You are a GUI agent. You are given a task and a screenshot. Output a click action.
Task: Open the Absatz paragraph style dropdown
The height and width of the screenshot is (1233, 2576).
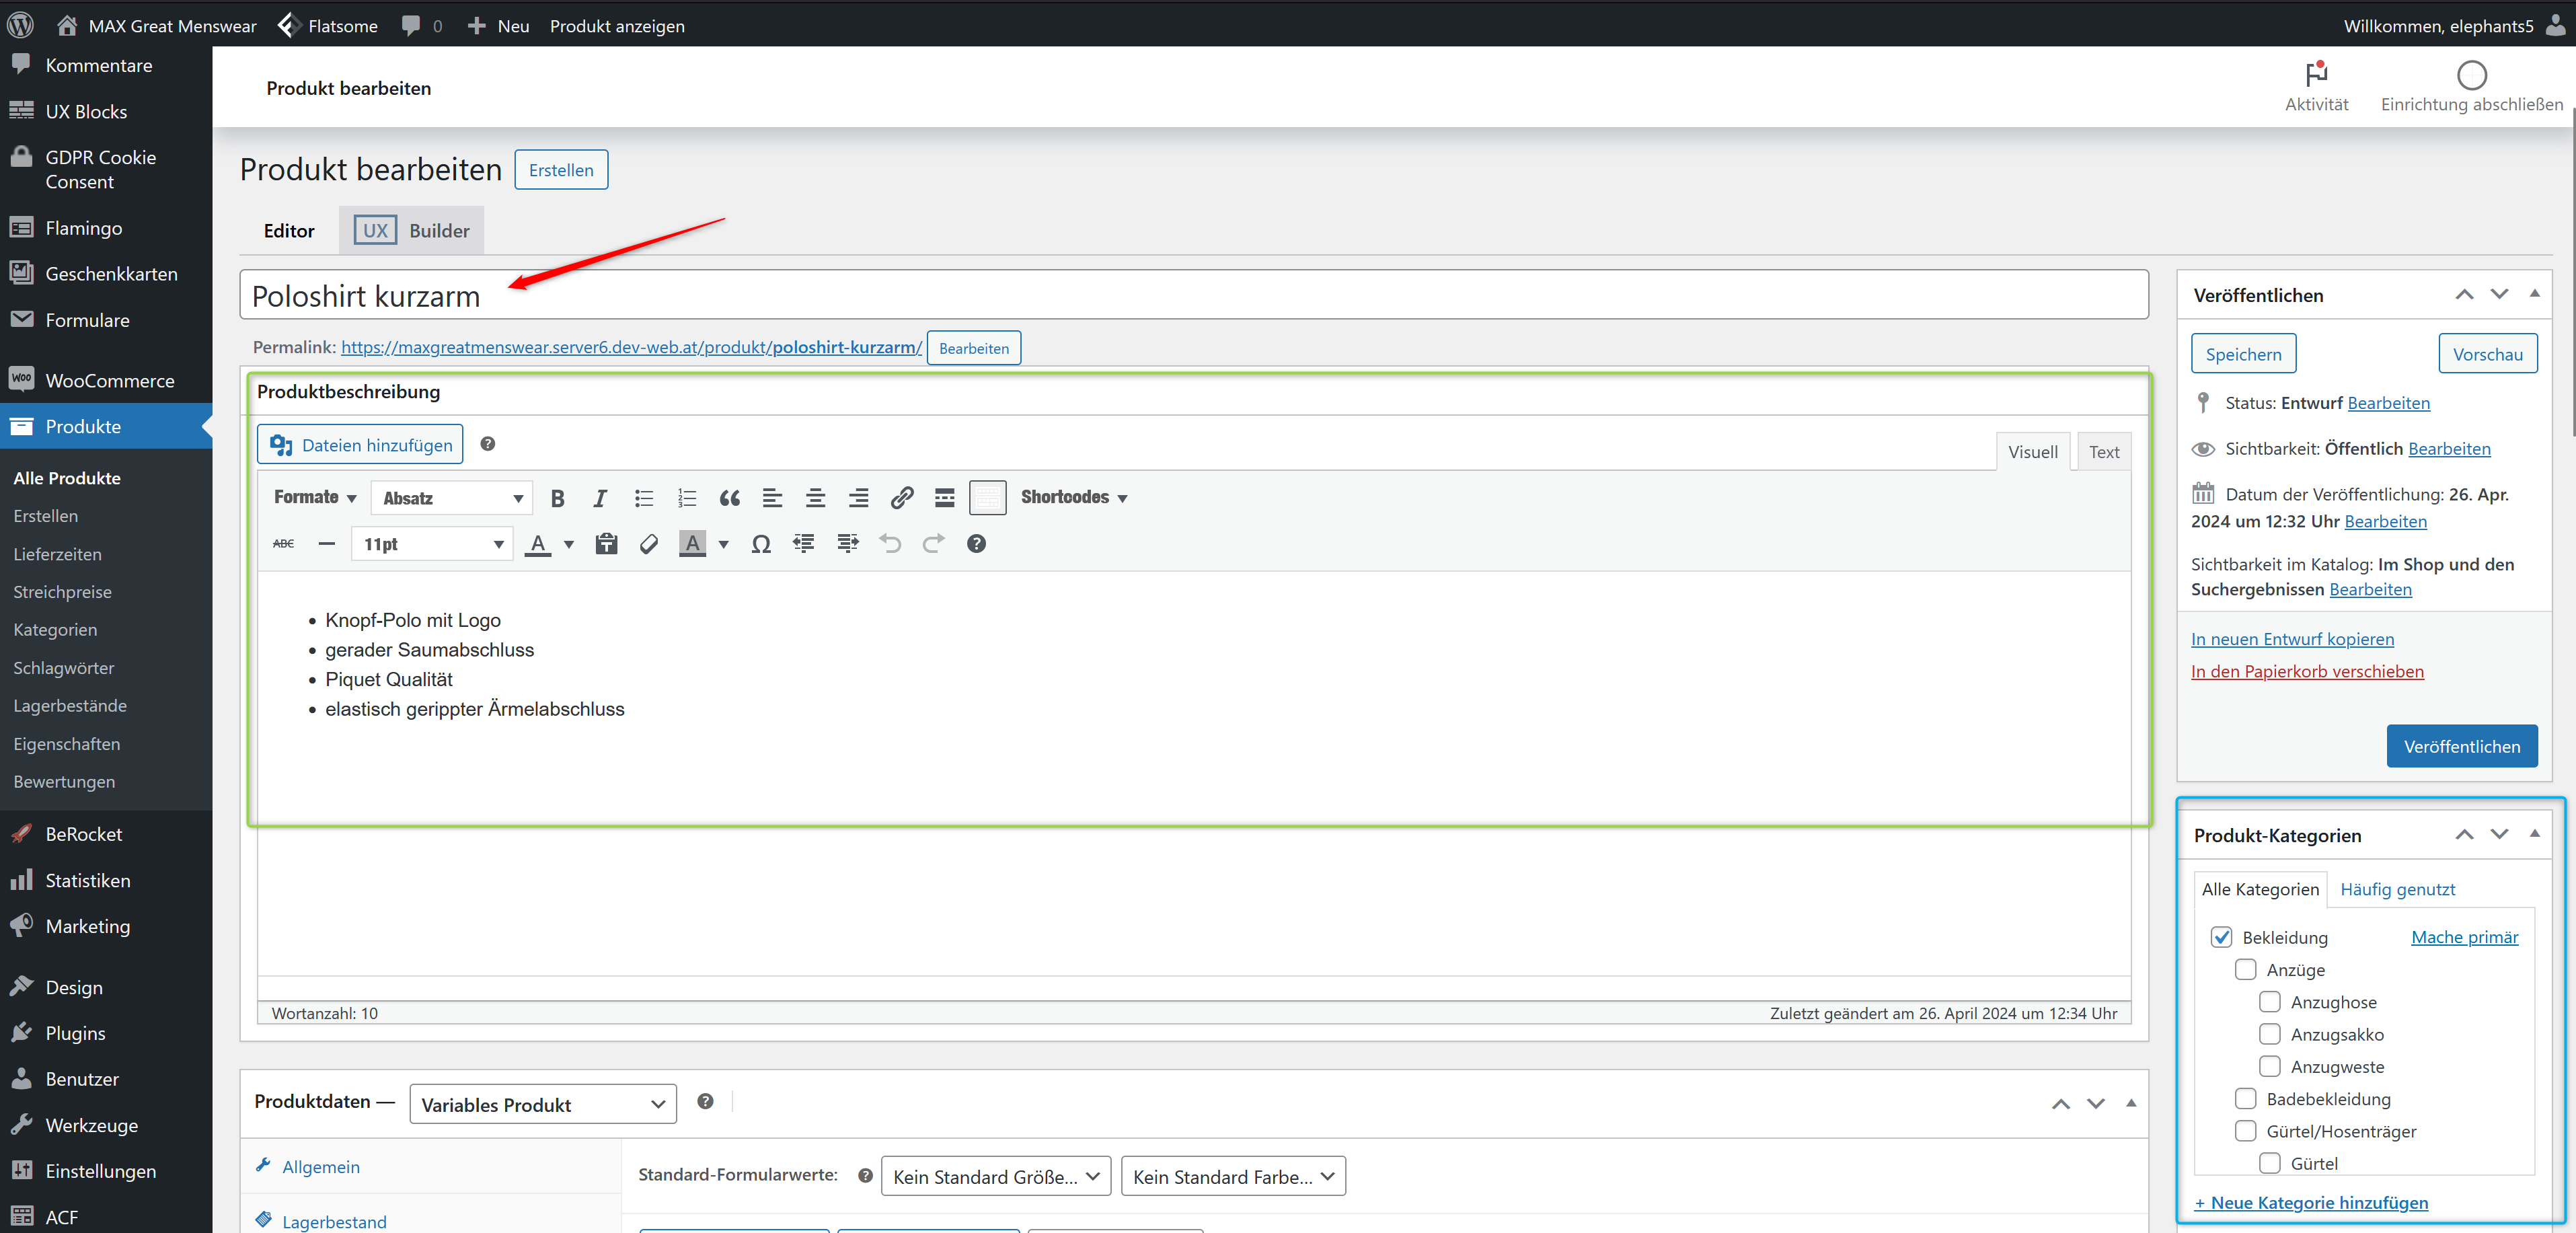click(452, 498)
